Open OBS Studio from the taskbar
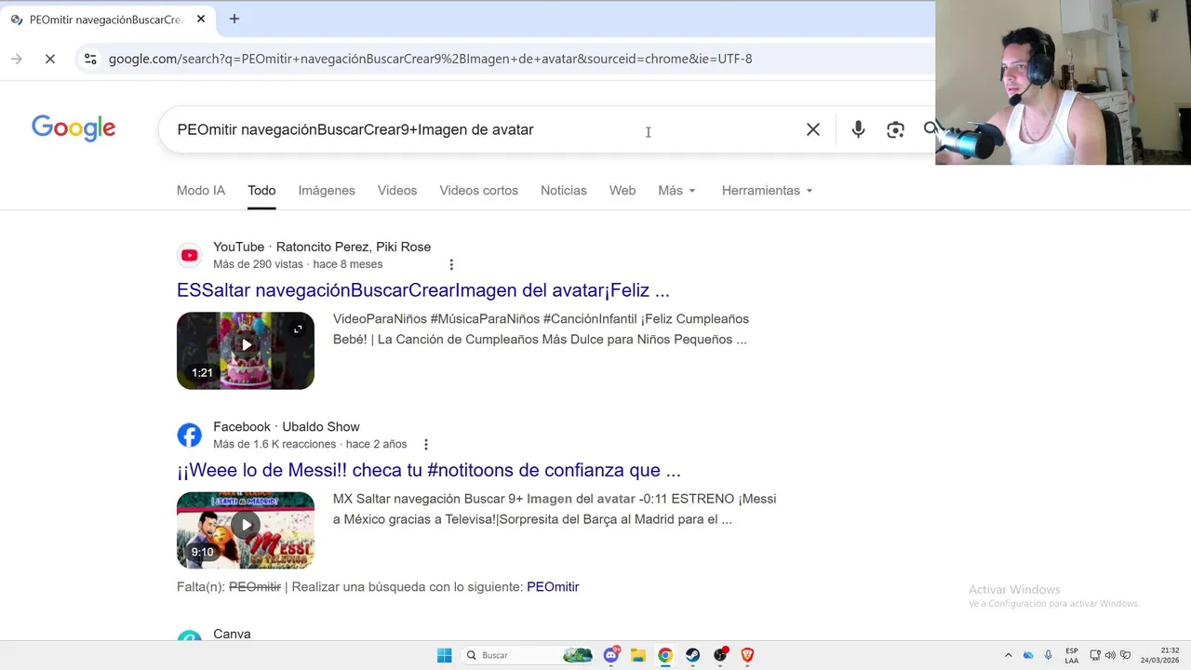The height and width of the screenshot is (670, 1191). point(720,655)
